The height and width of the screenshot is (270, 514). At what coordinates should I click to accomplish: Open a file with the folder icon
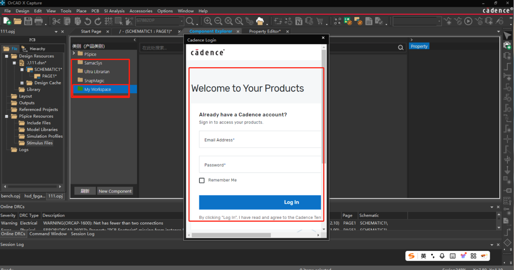[x=18, y=21]
